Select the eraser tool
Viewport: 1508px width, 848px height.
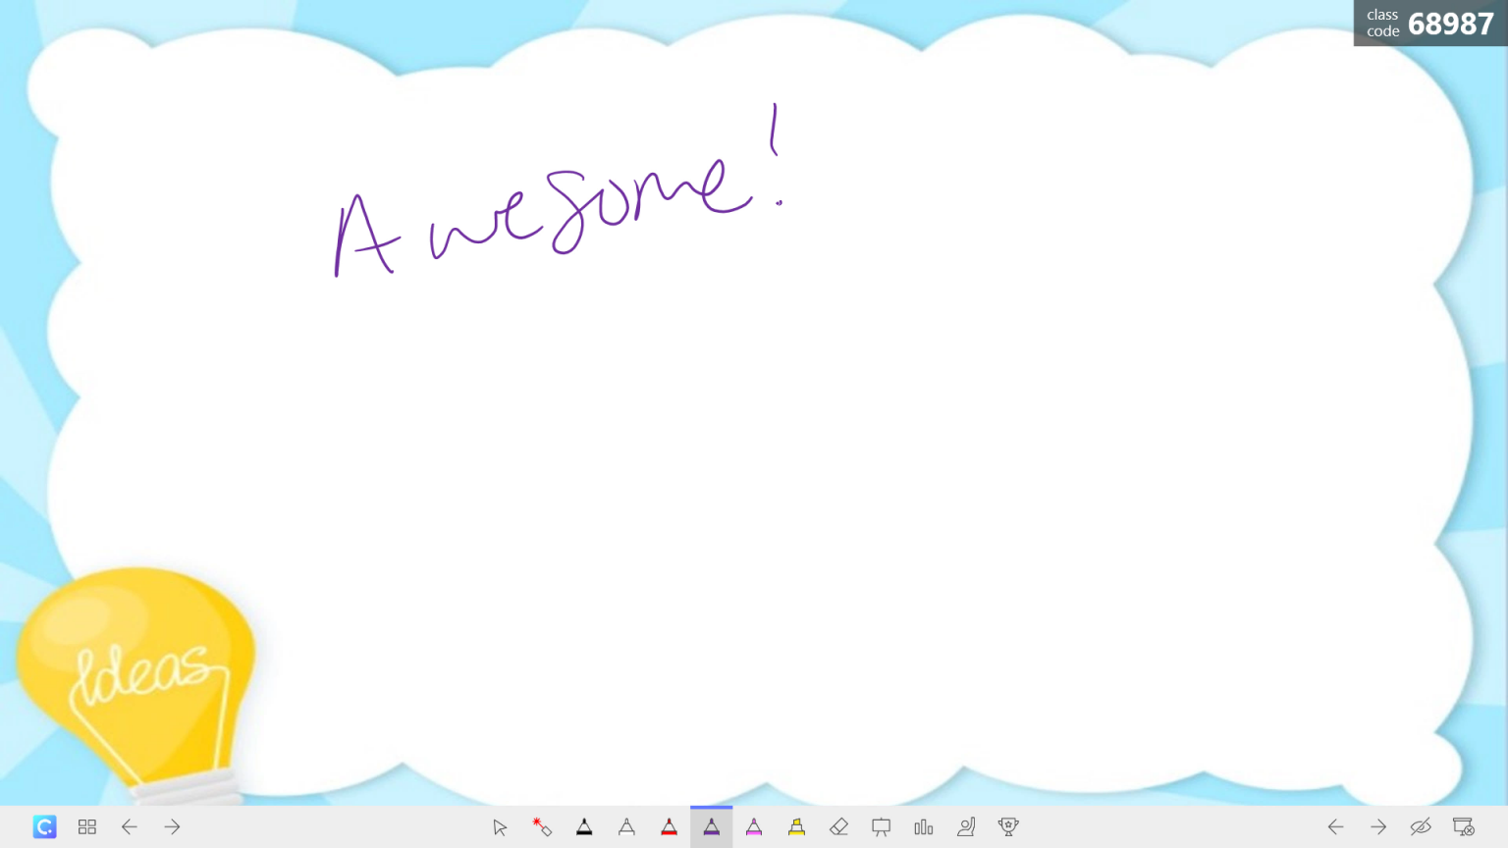pyautogui.click(x=838, y=827)
